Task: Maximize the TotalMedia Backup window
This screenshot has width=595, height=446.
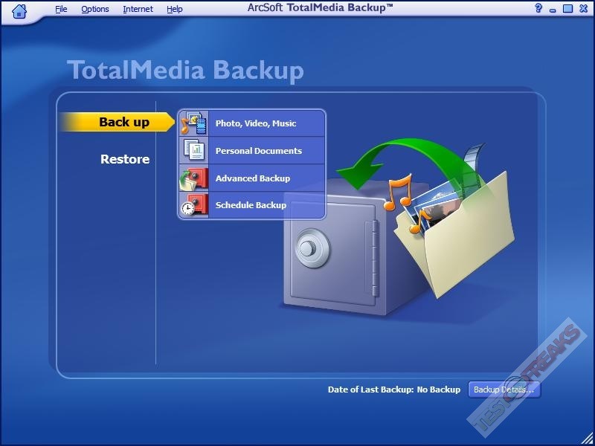Action: coord(567,8)
